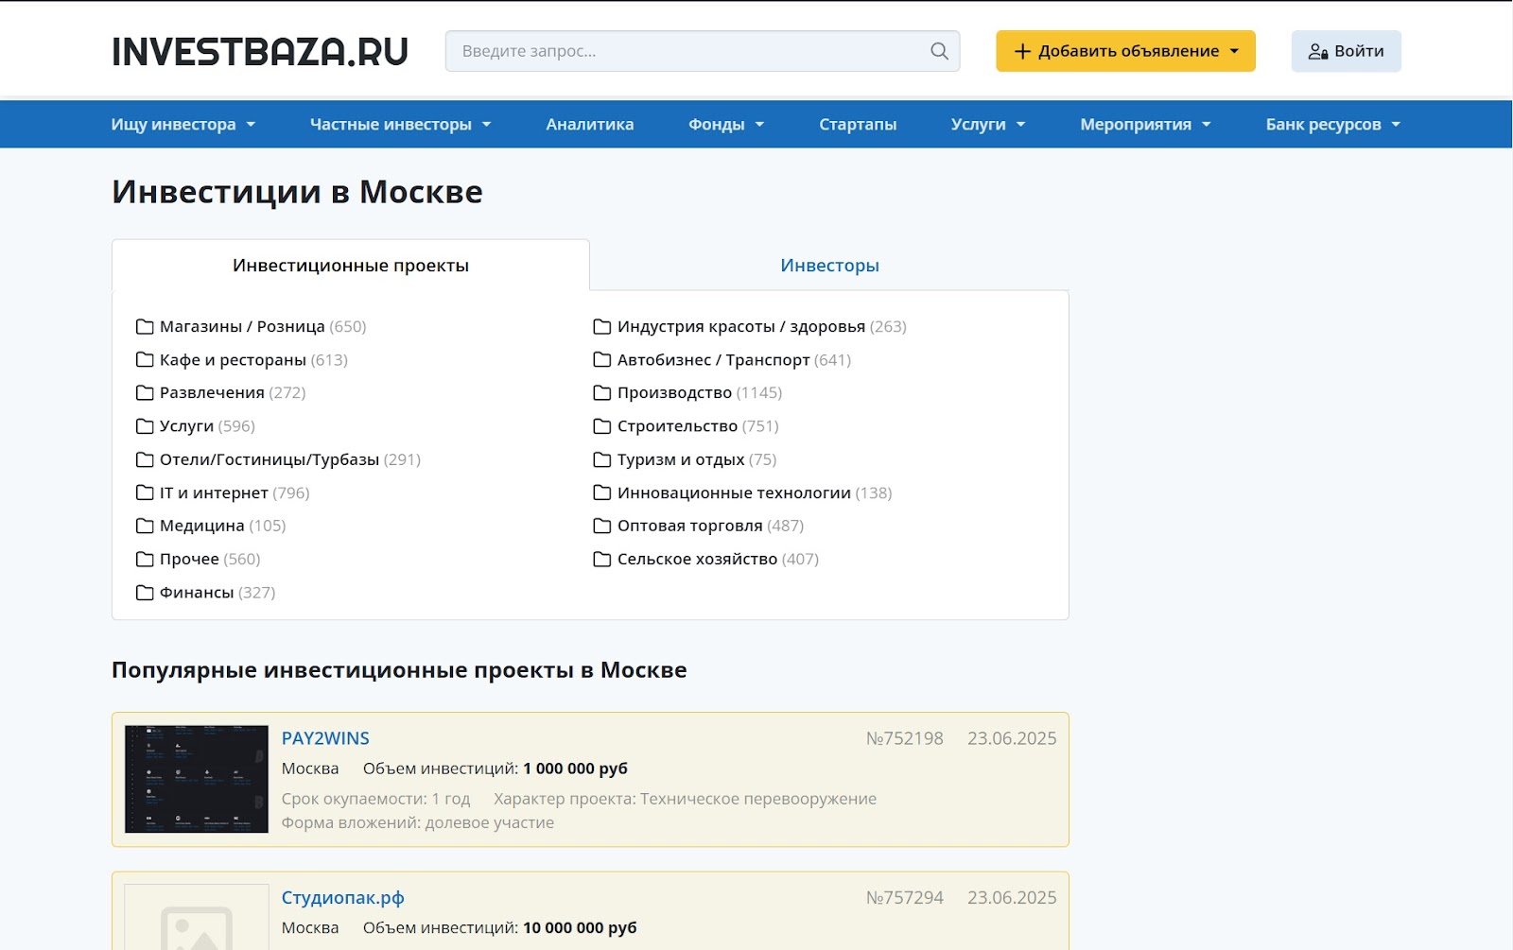Screen dimensions: 1513x950
Task: Expand the Мероприятия dropdown arrow
Action: click(x=1206, y=125)
